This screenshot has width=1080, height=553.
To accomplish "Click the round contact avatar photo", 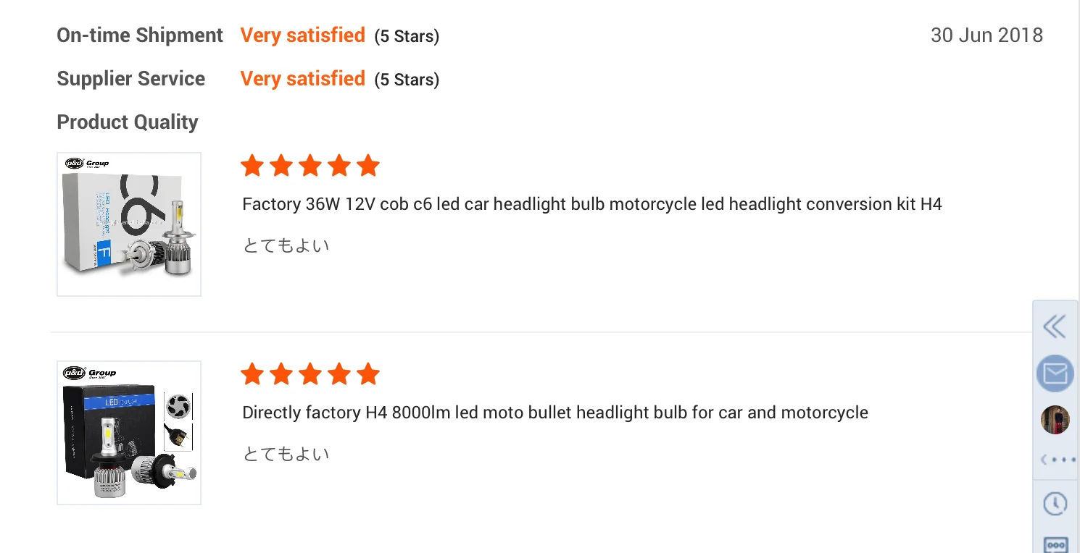I will (x=1055, y=420).
